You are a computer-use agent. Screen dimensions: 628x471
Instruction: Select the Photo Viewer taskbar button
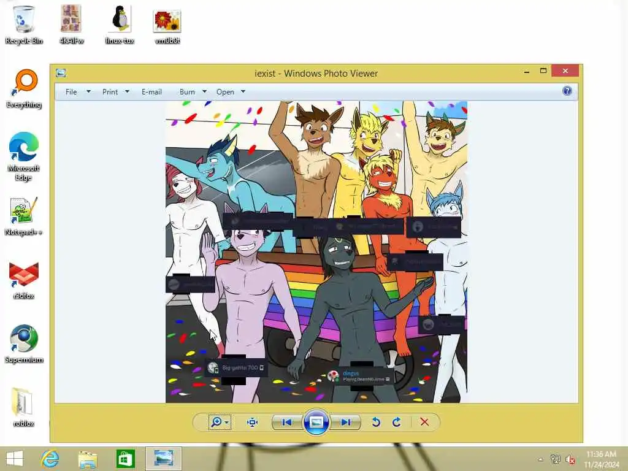coord(163,459)
